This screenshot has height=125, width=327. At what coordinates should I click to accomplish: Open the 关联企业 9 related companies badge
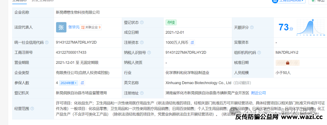click(x=91, y=27)
